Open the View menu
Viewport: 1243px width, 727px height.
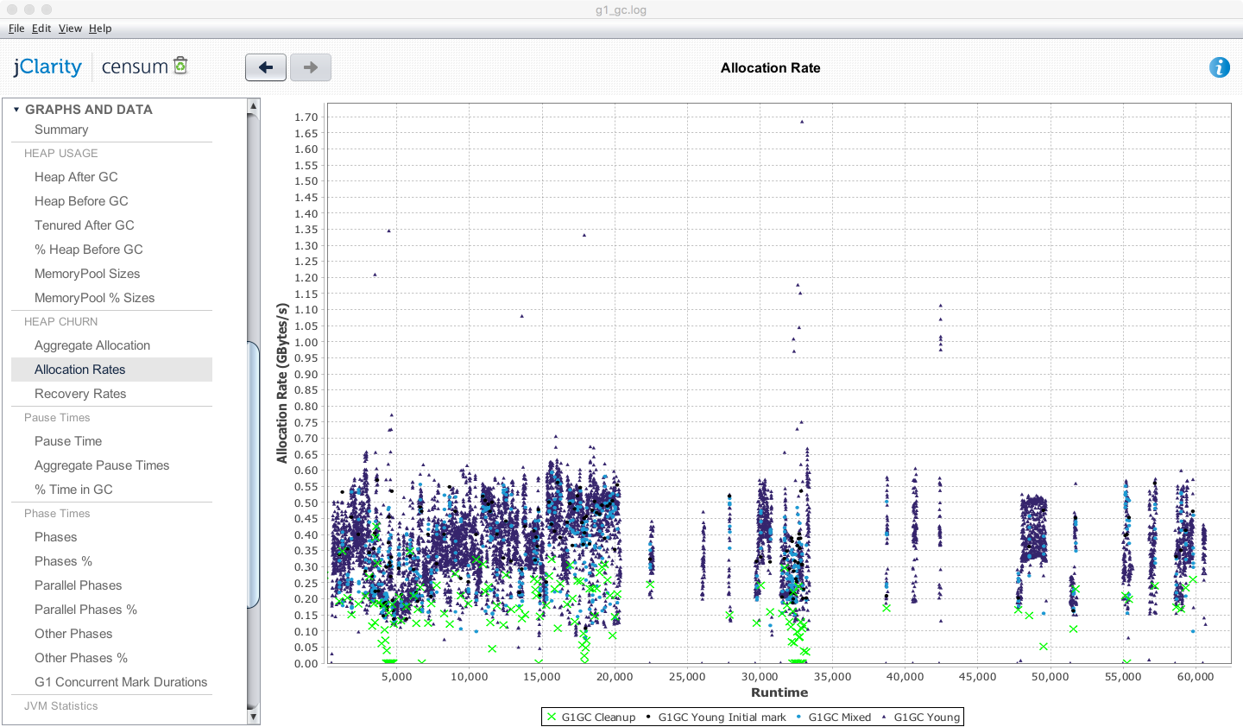(70, 28)
